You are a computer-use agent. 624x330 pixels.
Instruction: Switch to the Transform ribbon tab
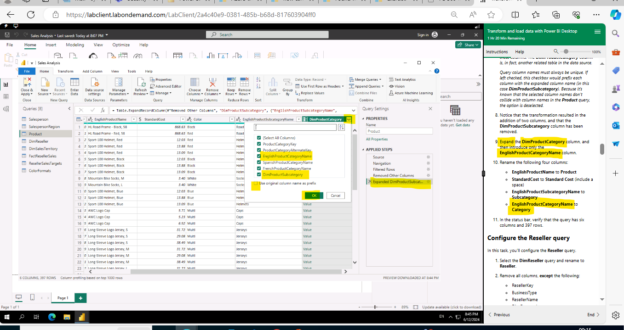click(65, 71)
